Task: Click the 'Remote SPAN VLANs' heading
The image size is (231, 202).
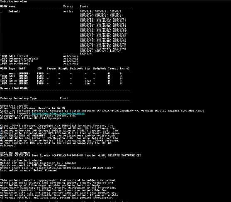Action: [x=14, y=88]
